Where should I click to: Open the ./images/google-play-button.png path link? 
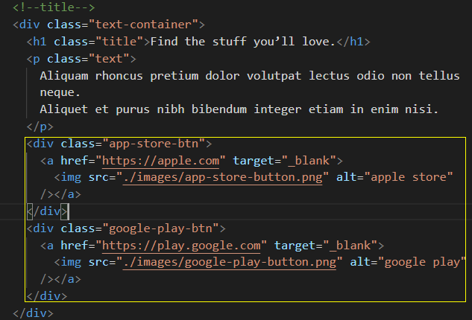tap(230, 262)
